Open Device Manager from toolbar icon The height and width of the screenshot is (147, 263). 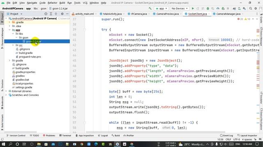[239, 8]
